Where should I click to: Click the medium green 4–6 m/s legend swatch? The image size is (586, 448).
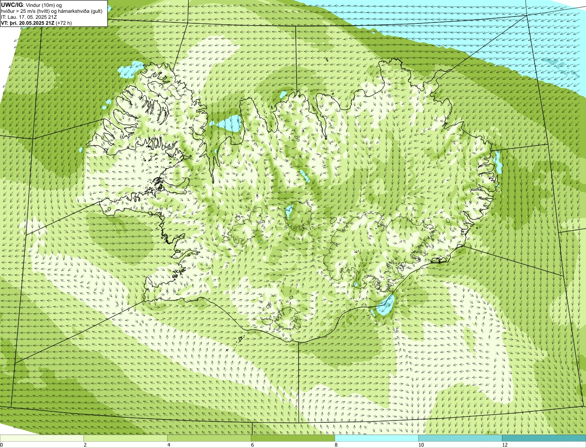pyautogui.click(x=209, y=438)
